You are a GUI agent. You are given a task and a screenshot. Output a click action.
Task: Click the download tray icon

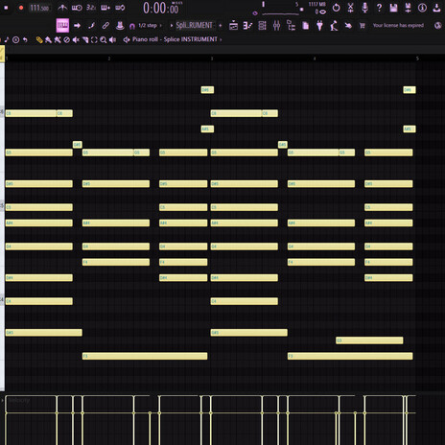pos(436,8)
